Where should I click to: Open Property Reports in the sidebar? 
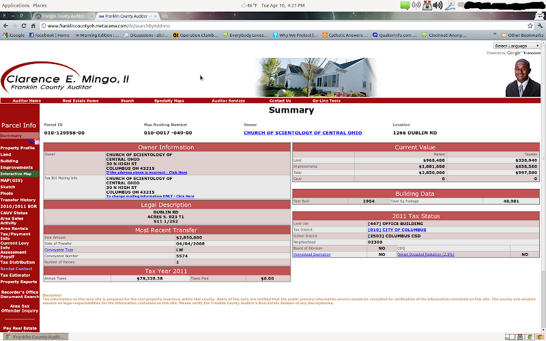(18, 282)
